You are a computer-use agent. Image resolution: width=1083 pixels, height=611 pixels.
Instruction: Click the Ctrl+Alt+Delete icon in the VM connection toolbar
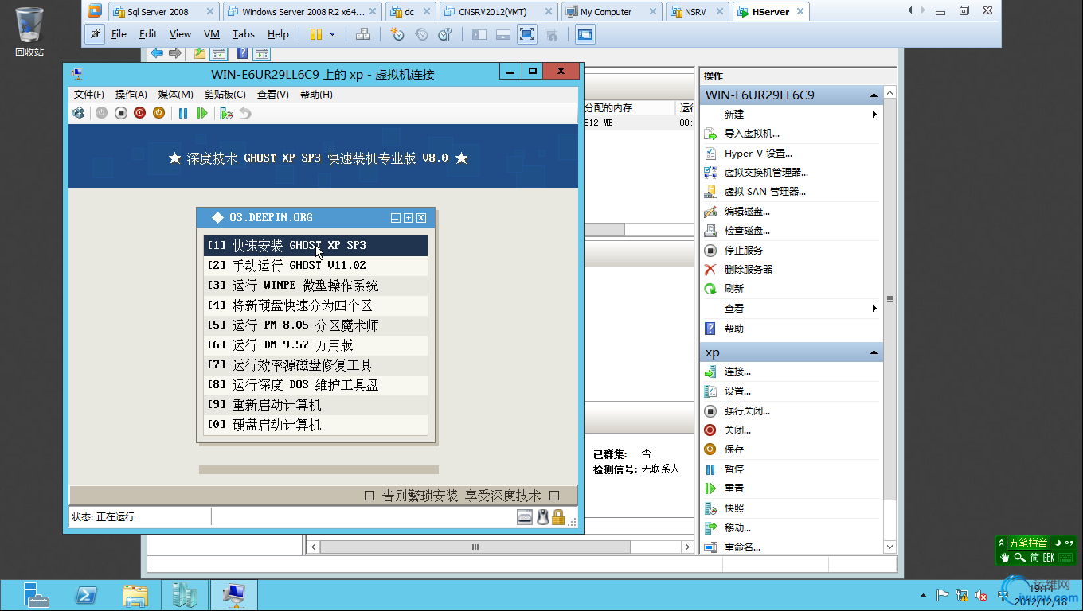pos(78,113)
